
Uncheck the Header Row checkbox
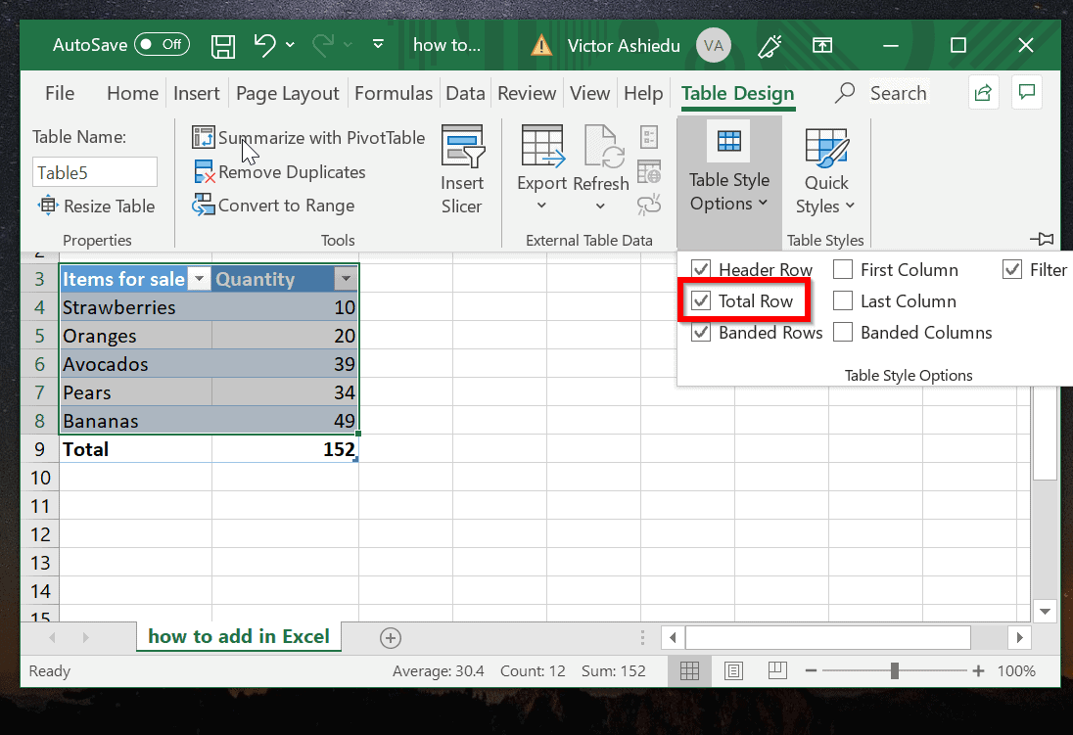701,270
